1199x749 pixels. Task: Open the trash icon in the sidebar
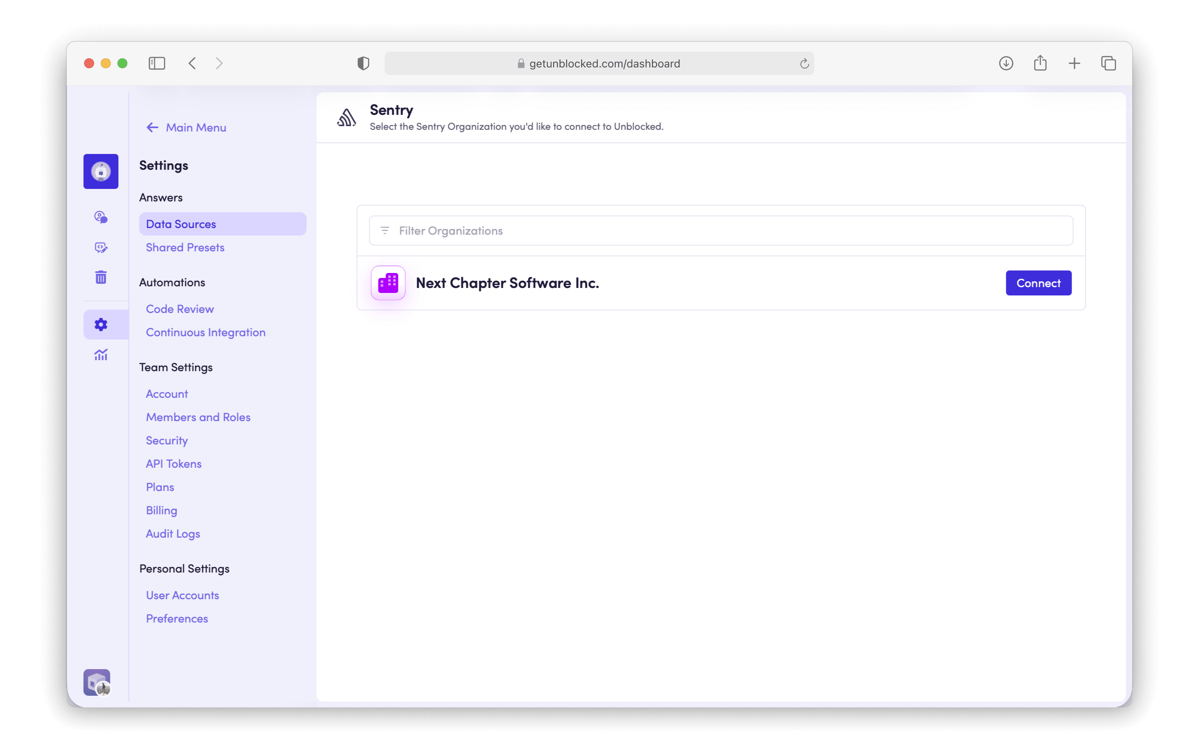click(x=101, y=277)
